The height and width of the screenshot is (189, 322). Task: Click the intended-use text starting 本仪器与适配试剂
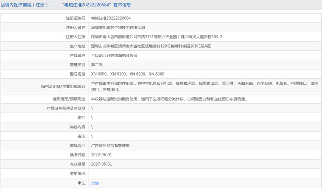click(169, 99)
